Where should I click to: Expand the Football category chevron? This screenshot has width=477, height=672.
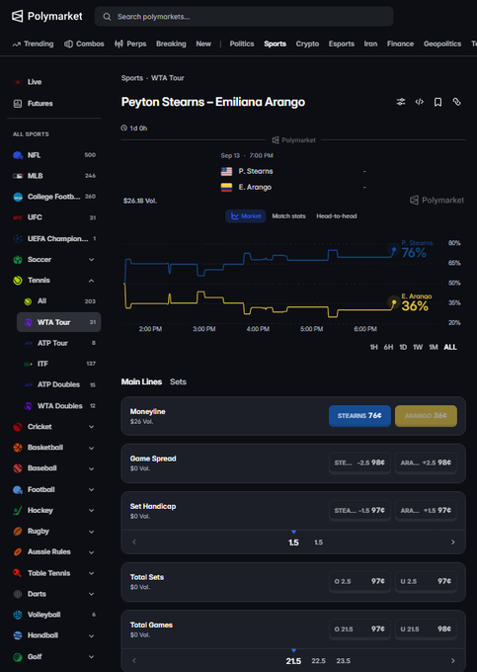click(91, 489)
